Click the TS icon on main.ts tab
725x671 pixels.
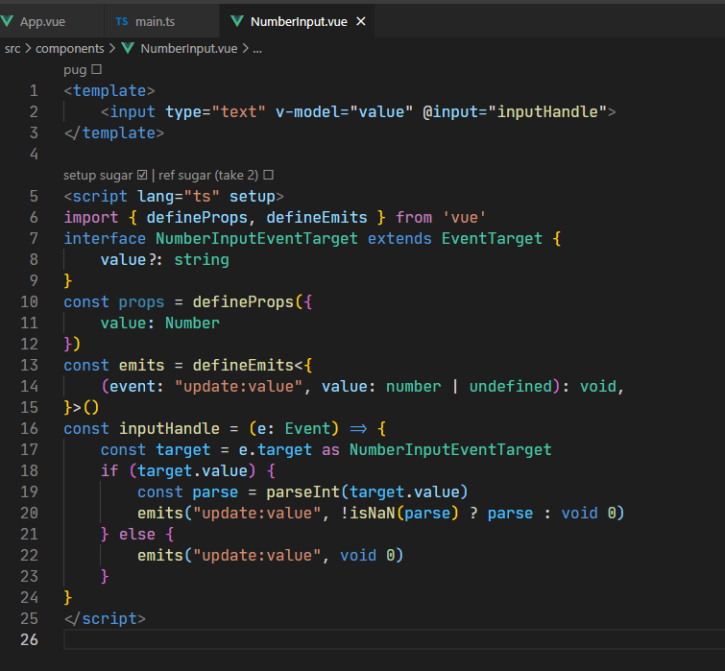pyautogui.click(x=122, y=22)
